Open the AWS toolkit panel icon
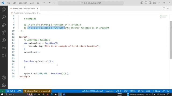Image resolution: width=172 pixels, height=96 pixels. [4, 48]
